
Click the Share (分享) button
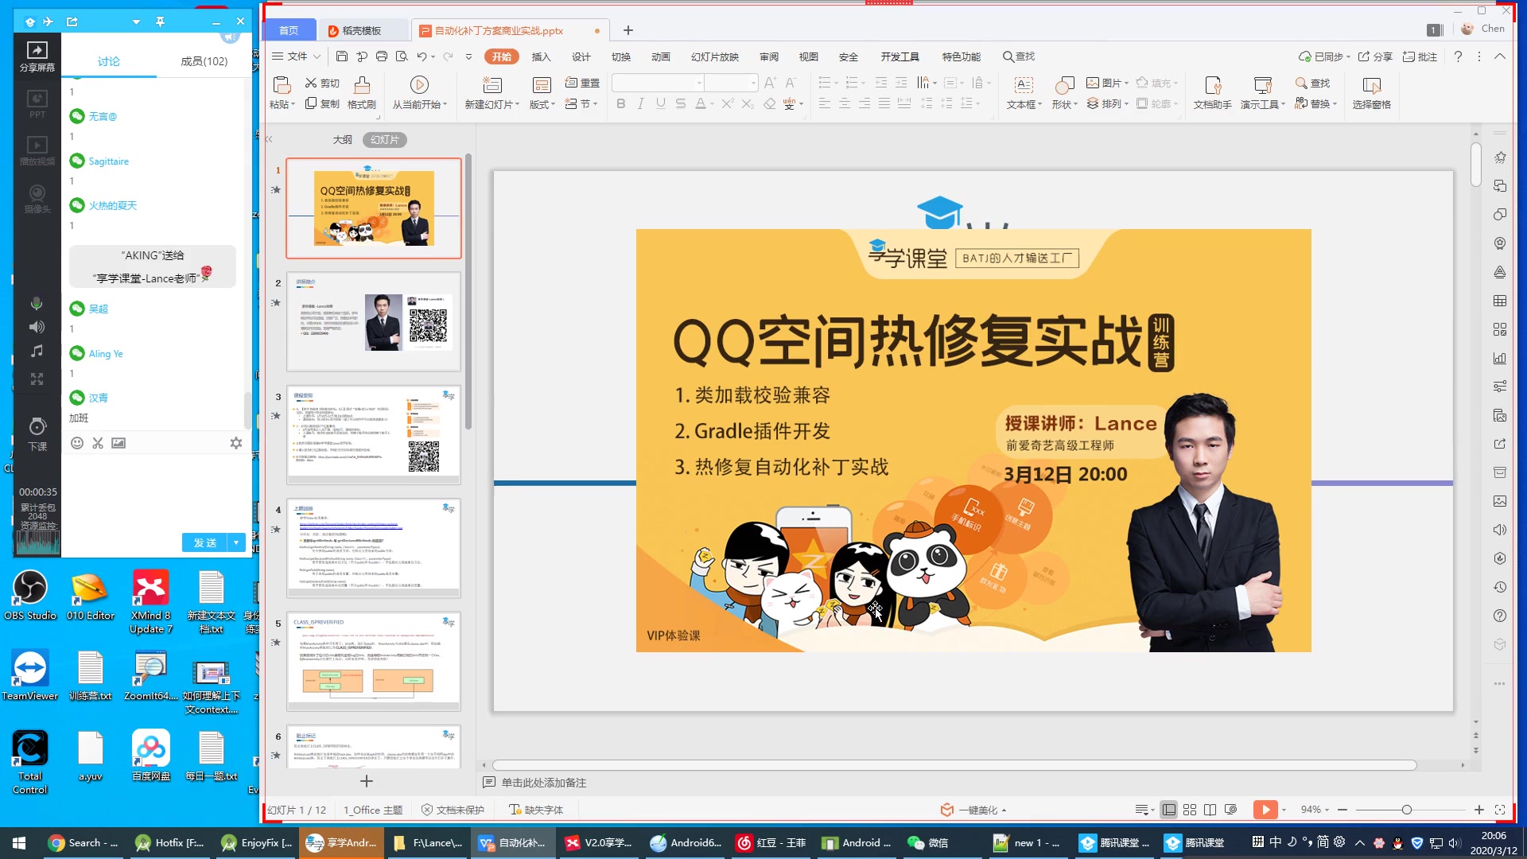coord(1375,56)
